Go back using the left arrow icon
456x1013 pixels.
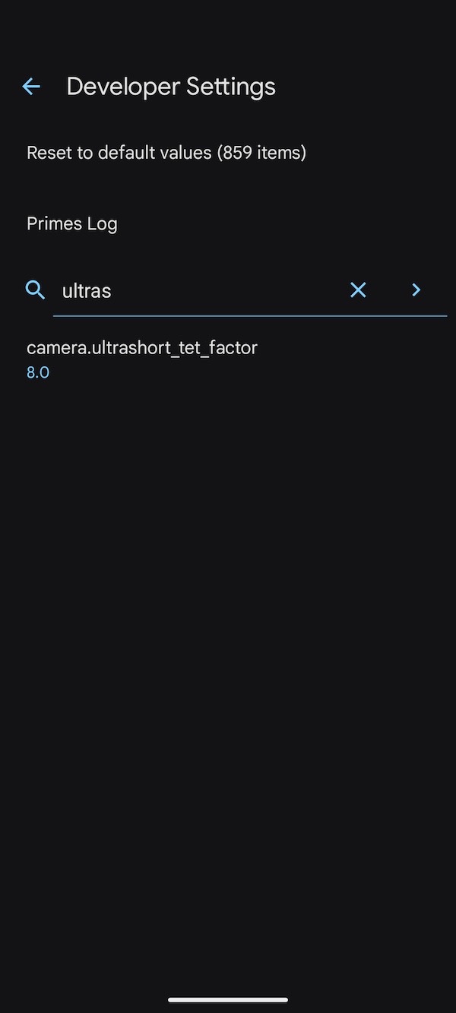tap(31, 87)
